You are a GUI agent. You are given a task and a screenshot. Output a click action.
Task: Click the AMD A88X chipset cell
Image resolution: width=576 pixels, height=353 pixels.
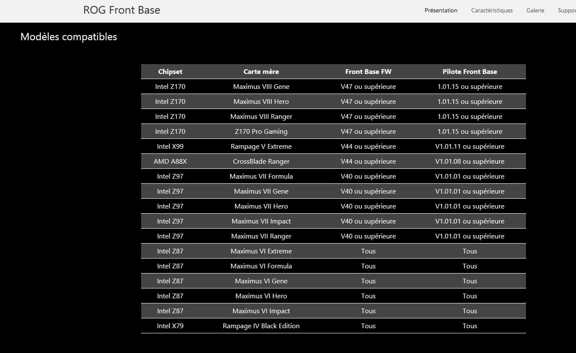pos(170,162)
